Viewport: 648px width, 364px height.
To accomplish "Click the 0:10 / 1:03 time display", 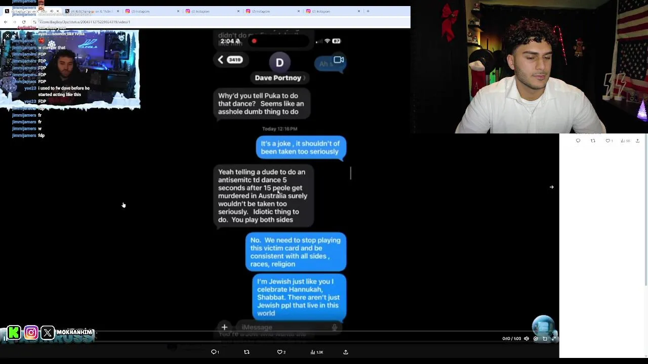I will point(511,339).
